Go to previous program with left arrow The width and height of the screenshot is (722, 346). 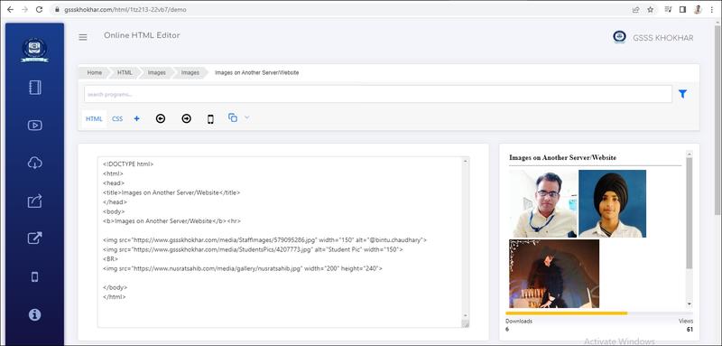161,119
